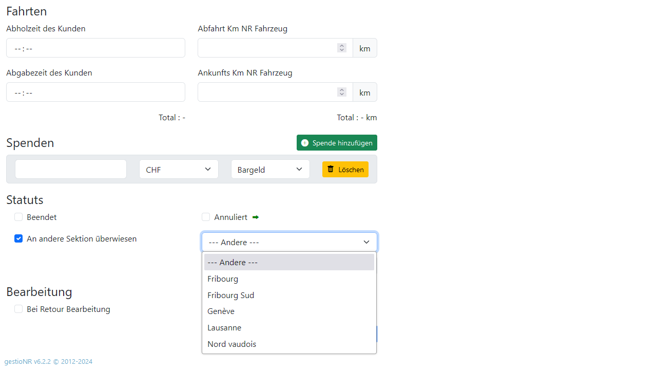Screen dimensions: 657x370
Task: Check Bei Retour Bearbeitung option
Action: coord(18,309)
